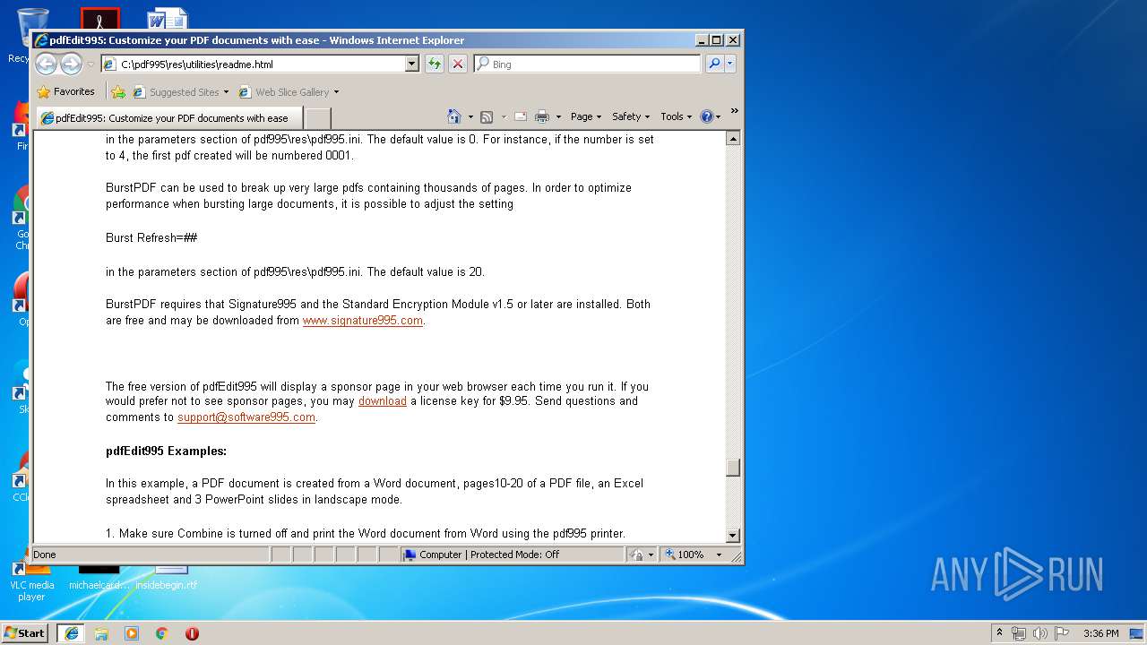Click the 3:36 PM taskbar clock
The image size is (1147, 645).
pos(1100,633)
